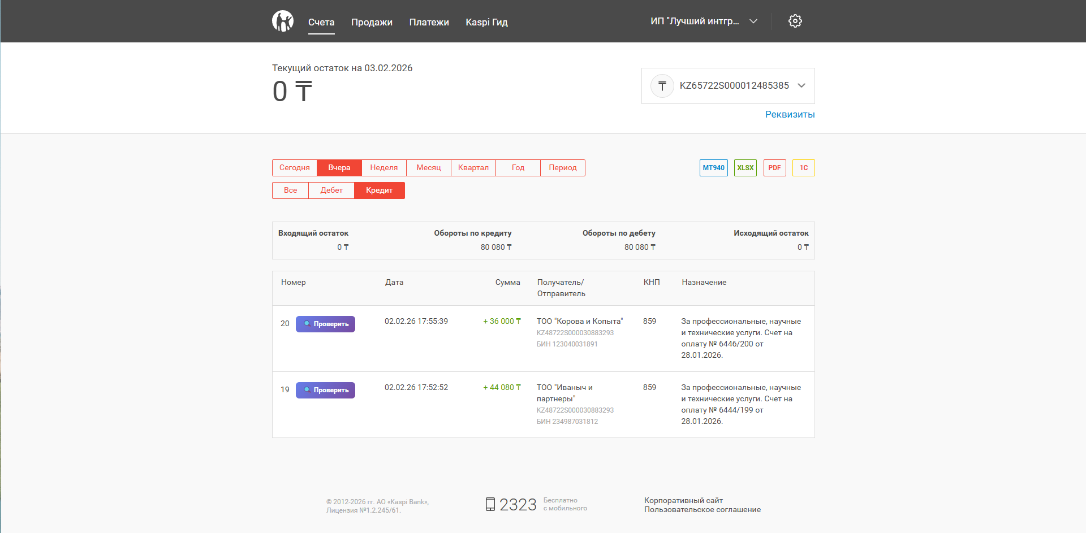Image resolution: width=1086 pixels, height=533 pixels.
Task: Switch the filter to Все transactions
Action: (290, 190)
